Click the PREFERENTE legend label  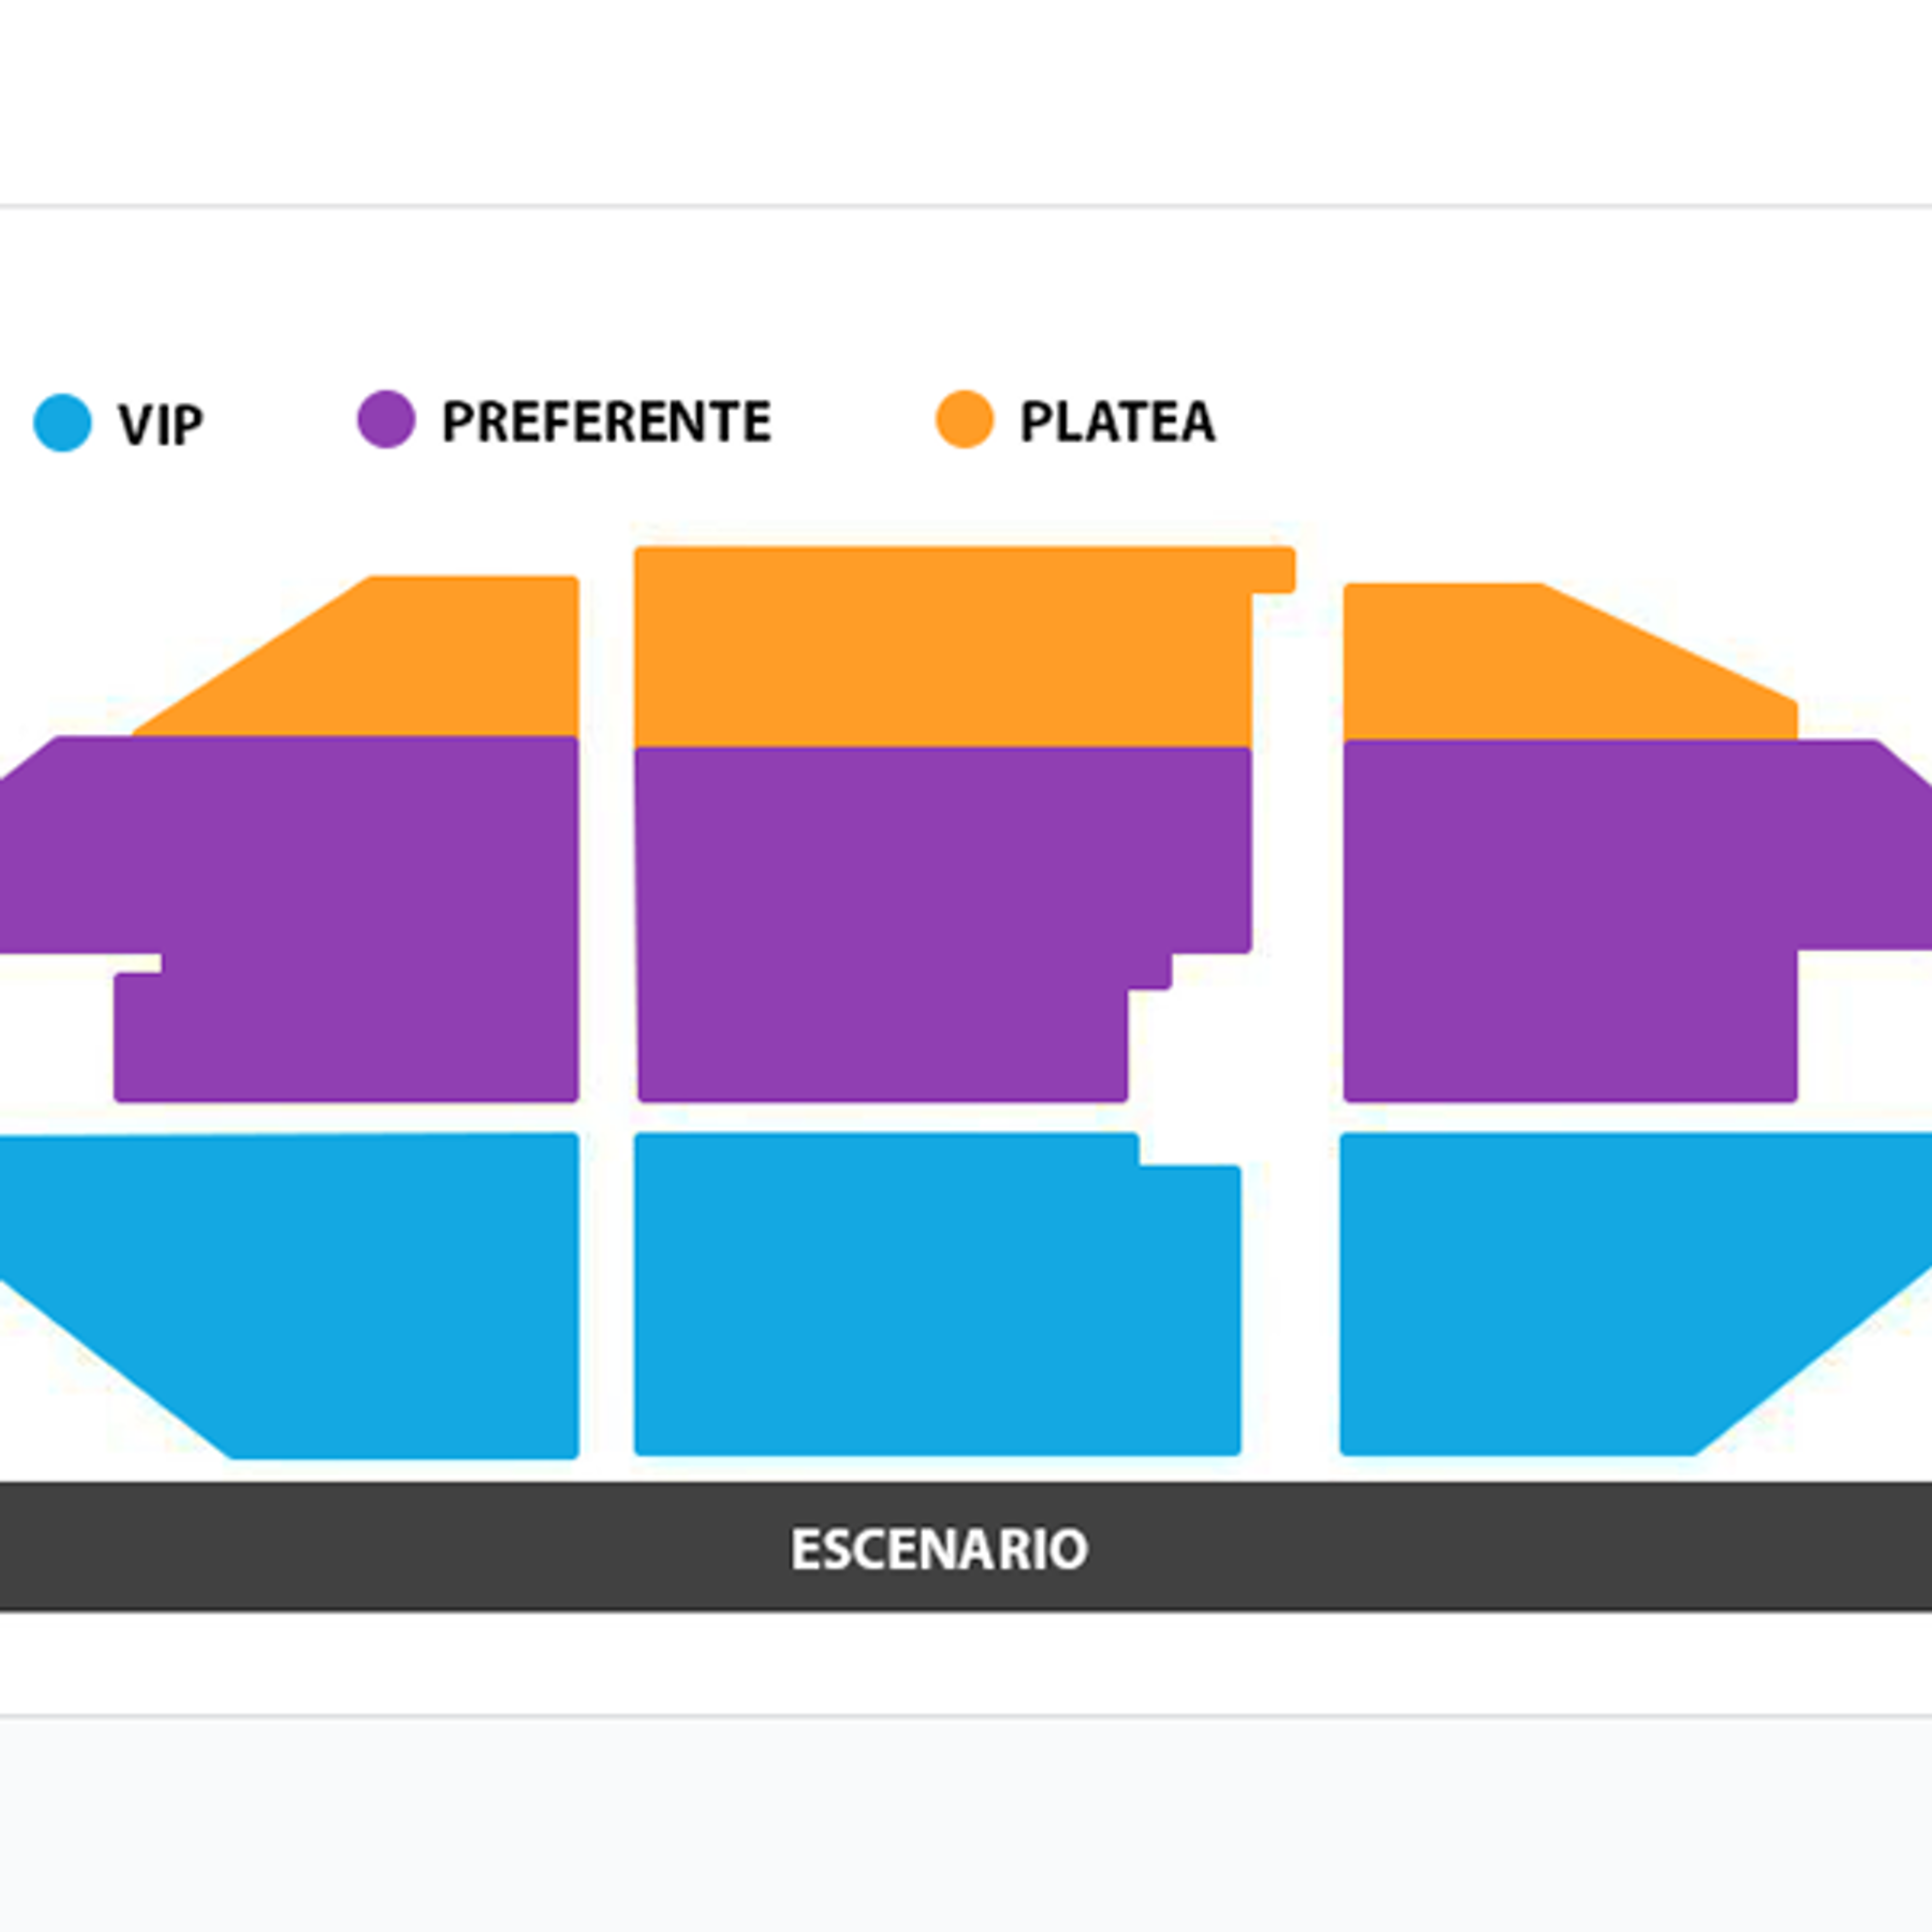pyautogui.click(x=606, y=421)
